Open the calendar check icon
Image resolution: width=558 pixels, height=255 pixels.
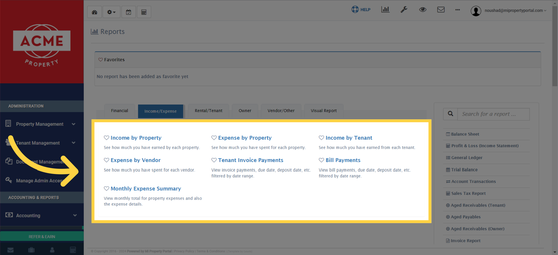(x=128, y=12)
